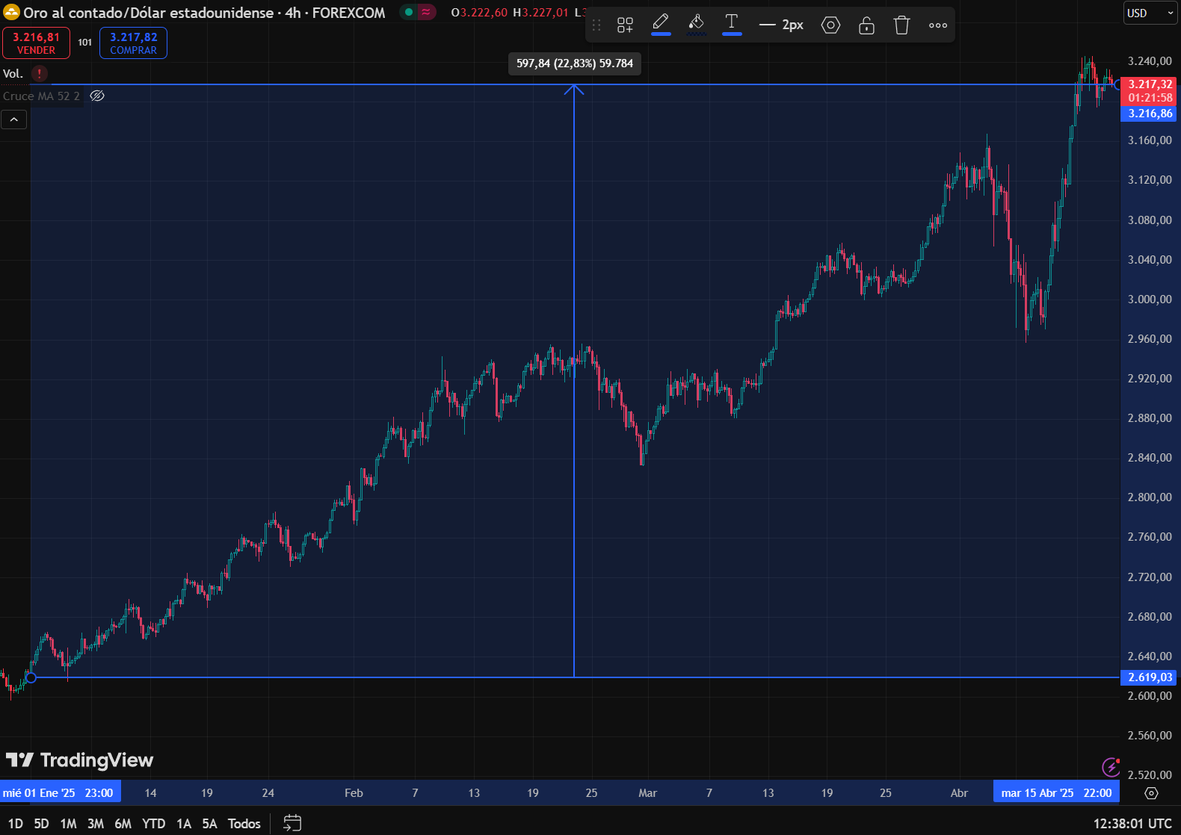Select the 1A time range
1181x835 pixels.
[x=184, y=823]
